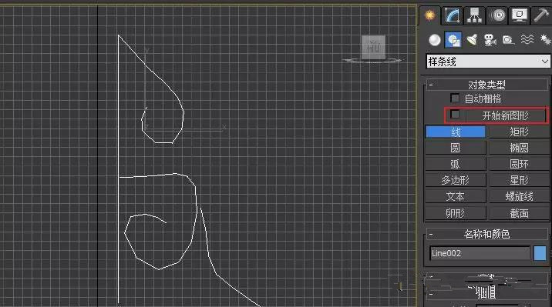Screen dimensions: 552x307
Task: Collapse the 对象类型 rollout
Action: (x=487, y=85)
